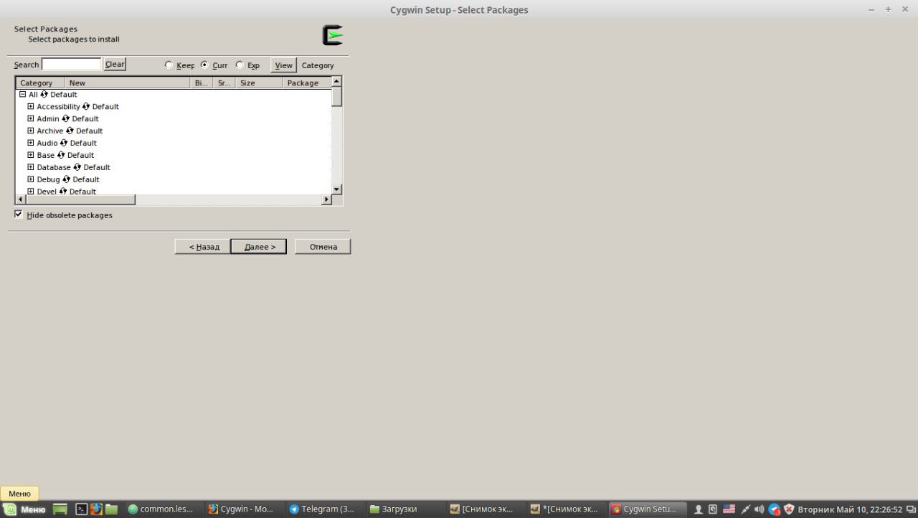Proceed with the Далее button
The width and height of the screenshot is (918, 518).
point(259,247)
